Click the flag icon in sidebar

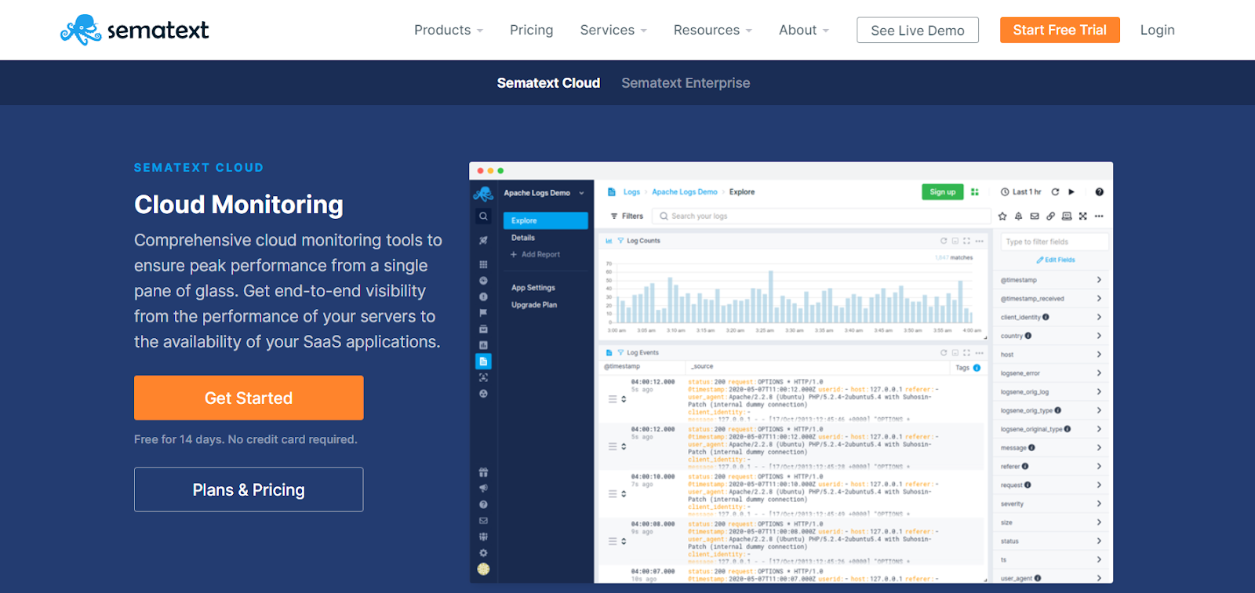[483, 312]
